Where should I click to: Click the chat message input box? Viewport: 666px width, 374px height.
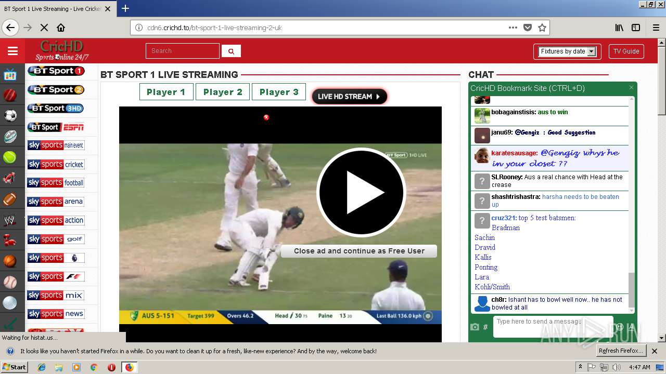tap(553, 327)
